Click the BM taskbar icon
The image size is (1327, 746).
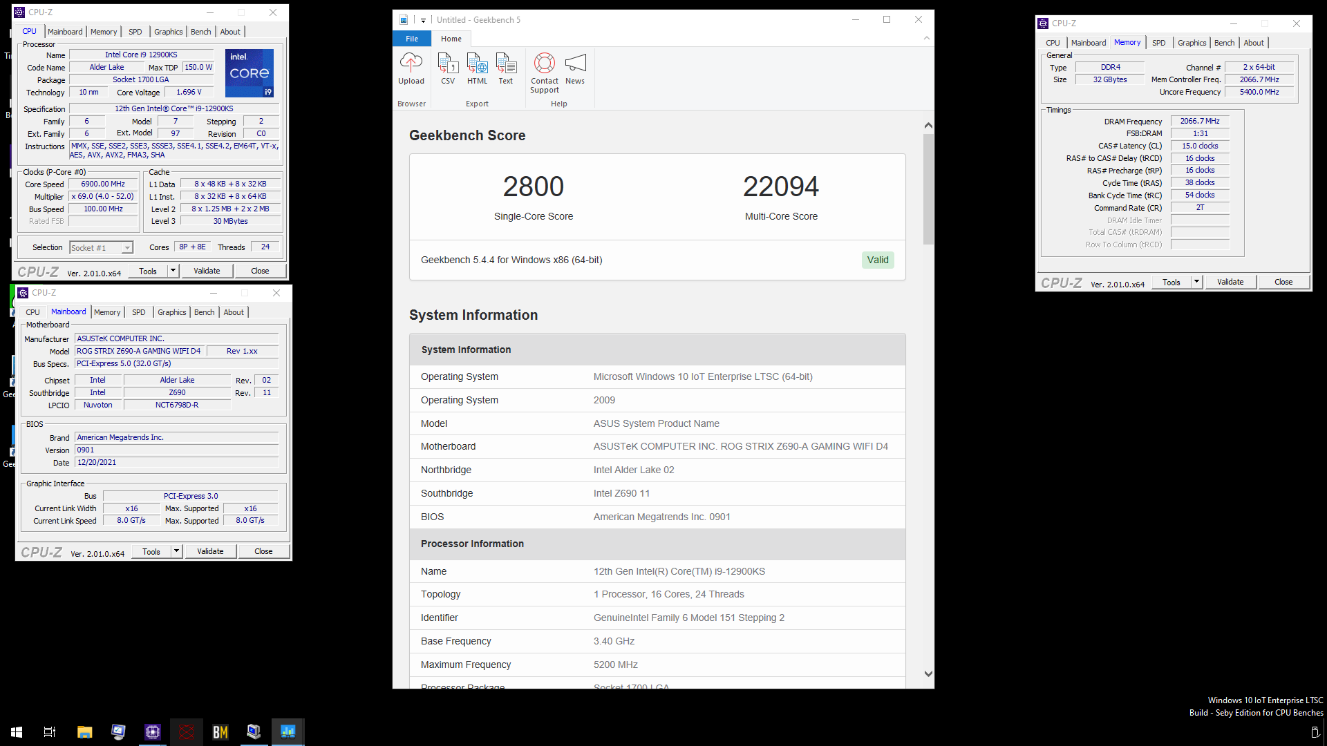[x=220, y=731]
